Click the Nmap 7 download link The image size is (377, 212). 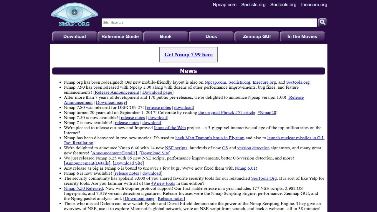click(152, 122)
